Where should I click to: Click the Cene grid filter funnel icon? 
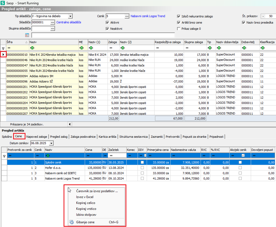tap(4, 156)
